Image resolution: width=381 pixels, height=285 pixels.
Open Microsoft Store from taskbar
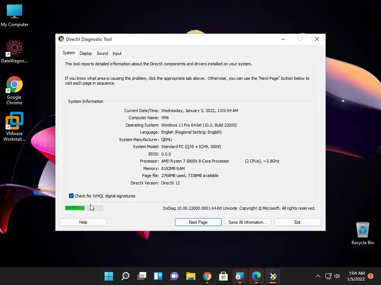point(223,276)
